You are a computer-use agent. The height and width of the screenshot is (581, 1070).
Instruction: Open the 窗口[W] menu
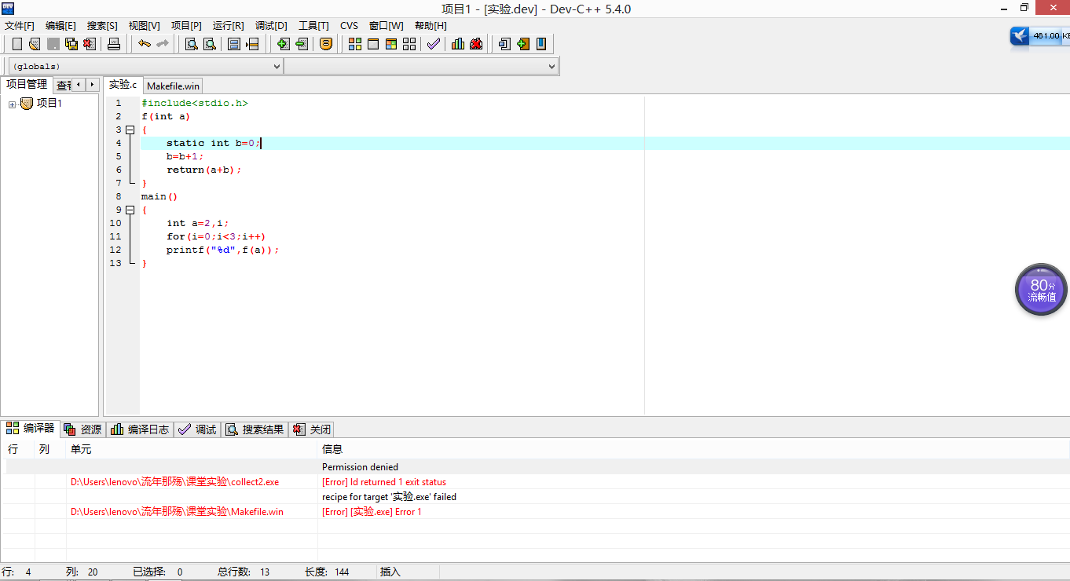(x=386, y=26)
